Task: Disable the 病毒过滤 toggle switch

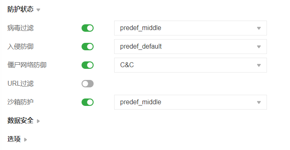Action: click(87, 28)
